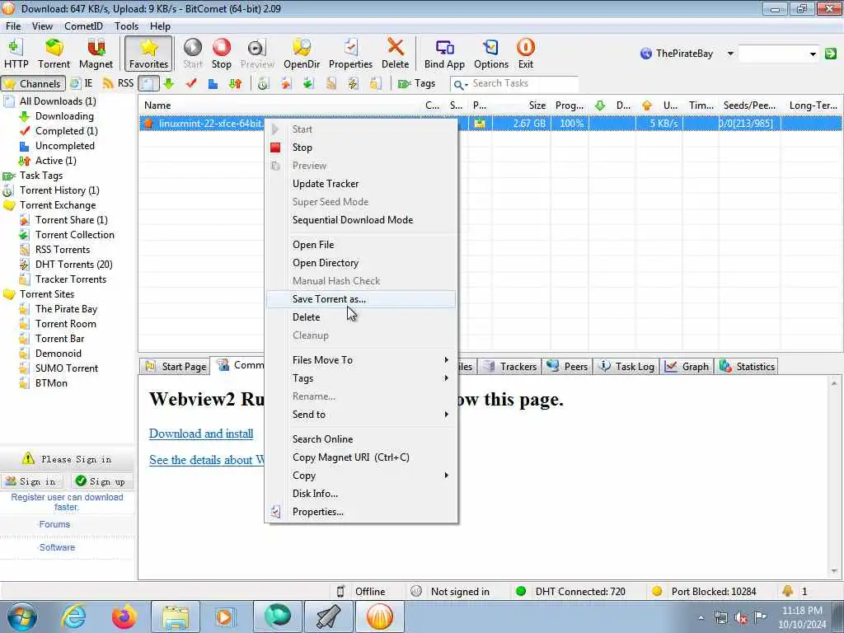This screenshot has height=633, width=844.
Task: Switch to the Start Page tab
Action: coord(176,367)
